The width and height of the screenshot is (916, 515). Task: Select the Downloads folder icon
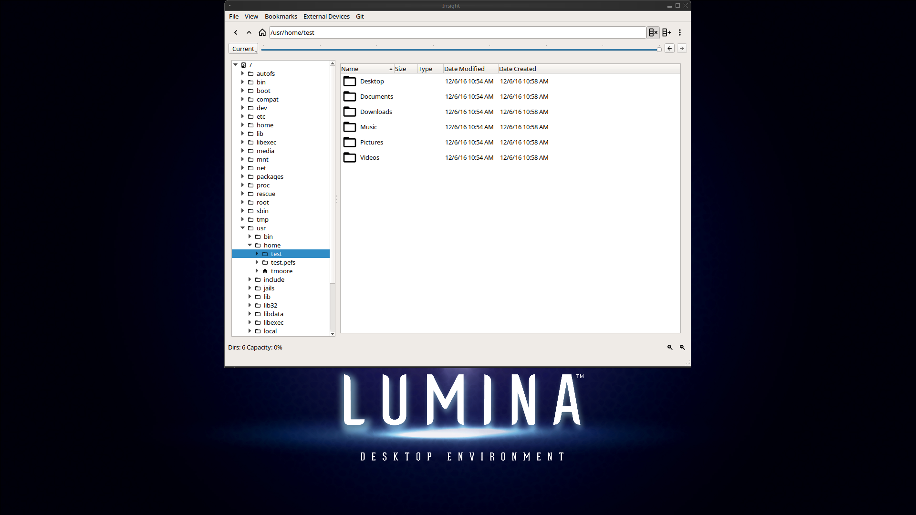pos(350,112)
